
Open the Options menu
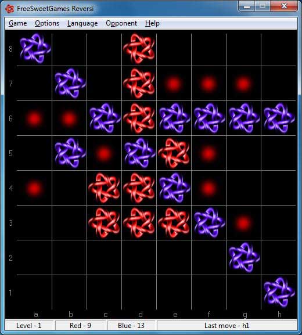47,23
